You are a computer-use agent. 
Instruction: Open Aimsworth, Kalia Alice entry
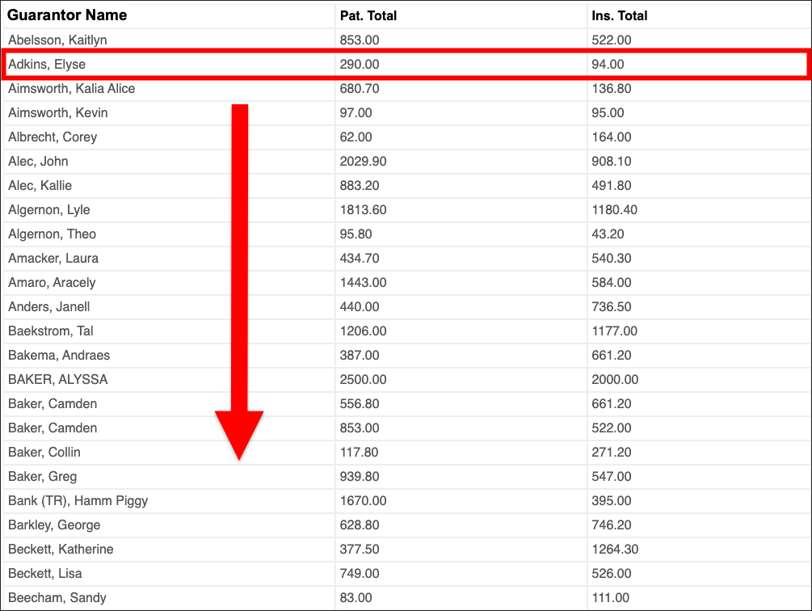point(71,89)
